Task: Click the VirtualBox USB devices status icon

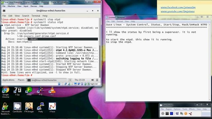Action: coord(69,84)
